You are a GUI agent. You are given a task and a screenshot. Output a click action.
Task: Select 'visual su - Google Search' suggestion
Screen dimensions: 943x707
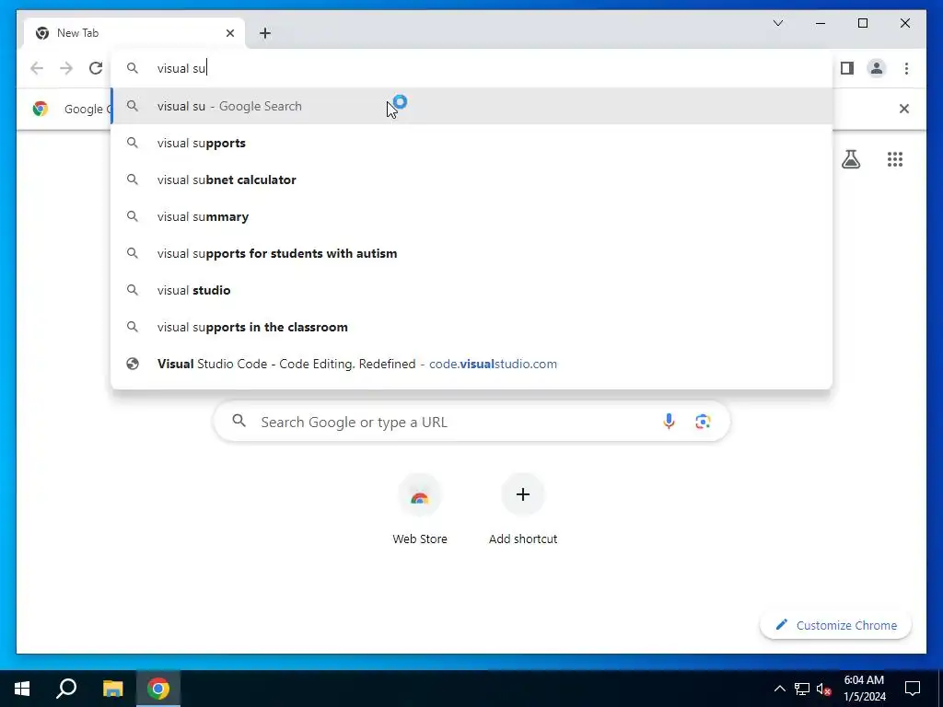[471, 106]
